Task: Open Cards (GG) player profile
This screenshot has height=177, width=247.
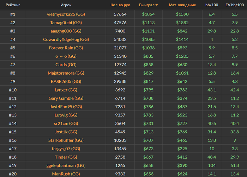Action: pos(66,65)
